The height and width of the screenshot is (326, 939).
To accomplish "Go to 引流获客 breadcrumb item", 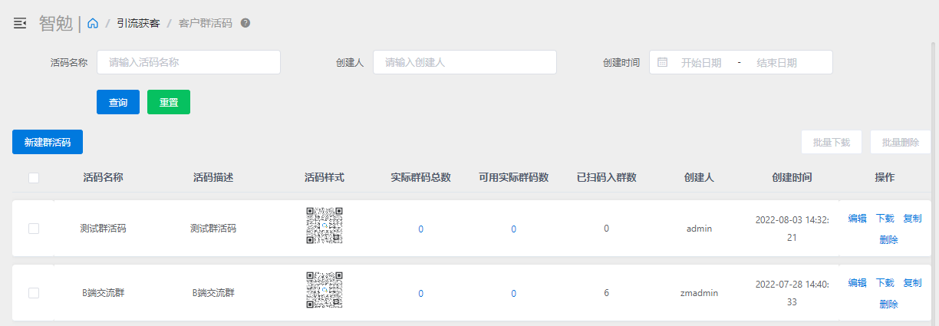I will coord(138,24).
